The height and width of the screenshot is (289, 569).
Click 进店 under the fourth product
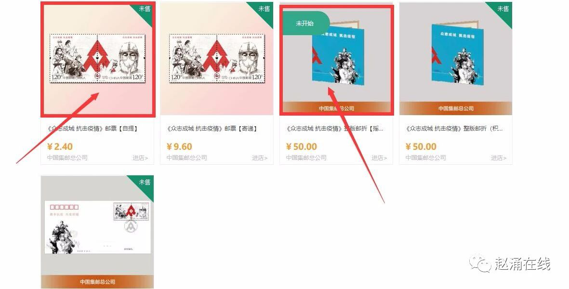pyautogui.click(x=499, y=158)
